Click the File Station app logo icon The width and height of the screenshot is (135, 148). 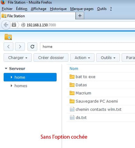[x=8, y=37]
